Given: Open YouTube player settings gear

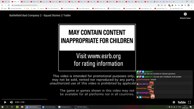Looking at the screenshot, I should click(174, 102).
